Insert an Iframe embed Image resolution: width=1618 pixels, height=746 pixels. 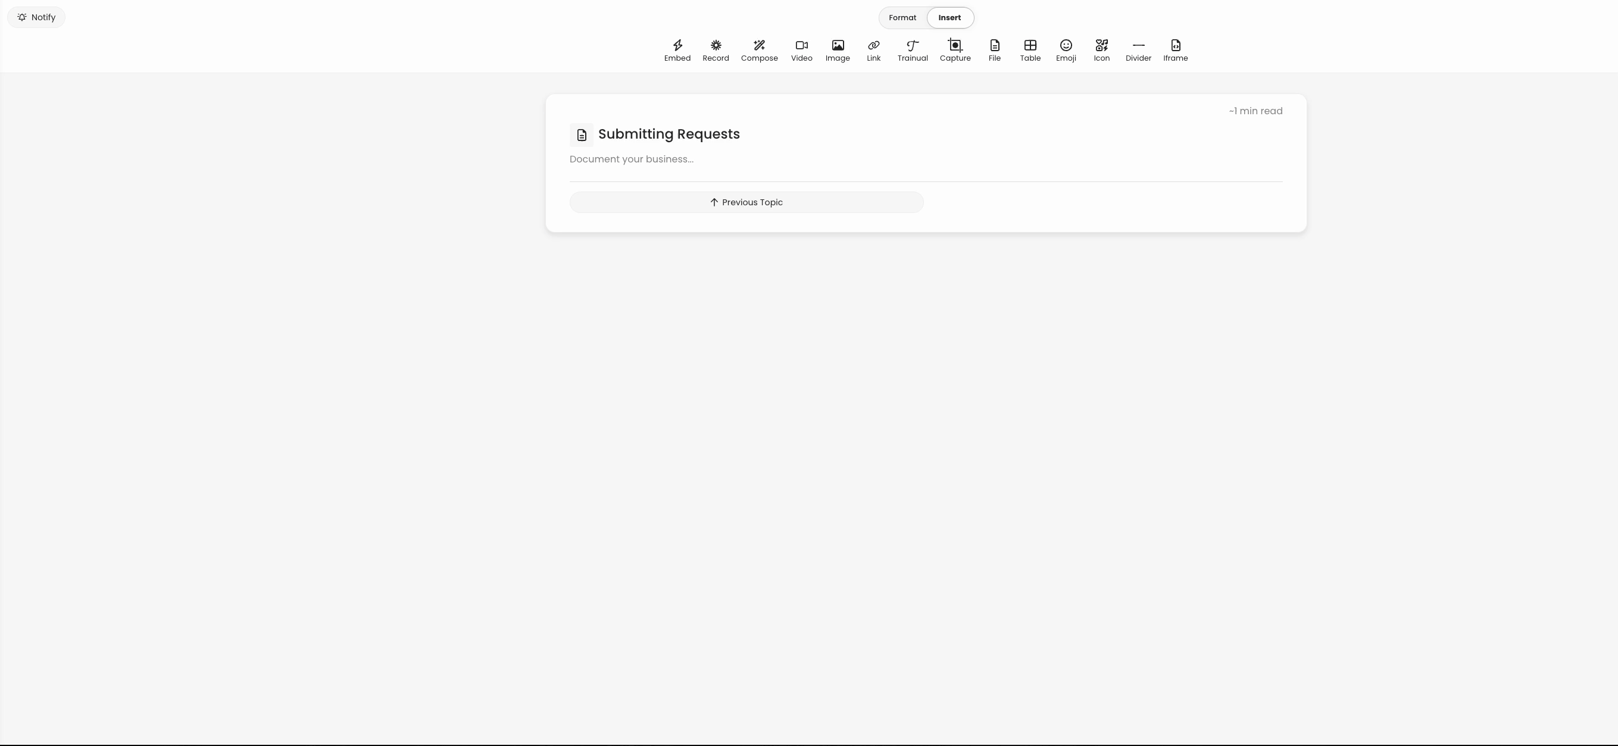click(x=1175, y=51)
